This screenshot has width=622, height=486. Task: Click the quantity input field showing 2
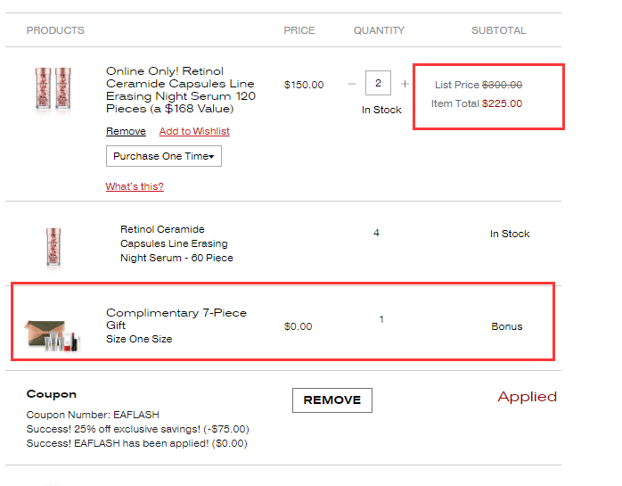click(x=378, y=83)
